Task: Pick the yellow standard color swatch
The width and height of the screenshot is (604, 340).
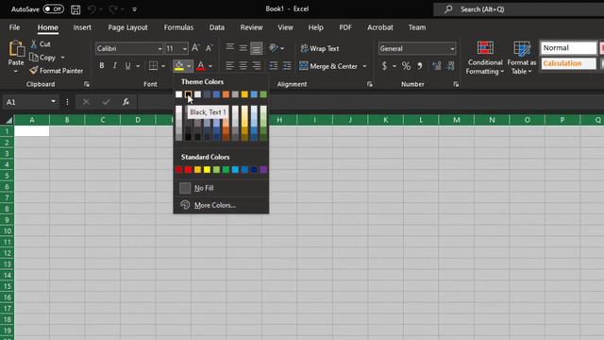Action: [207, 170]
